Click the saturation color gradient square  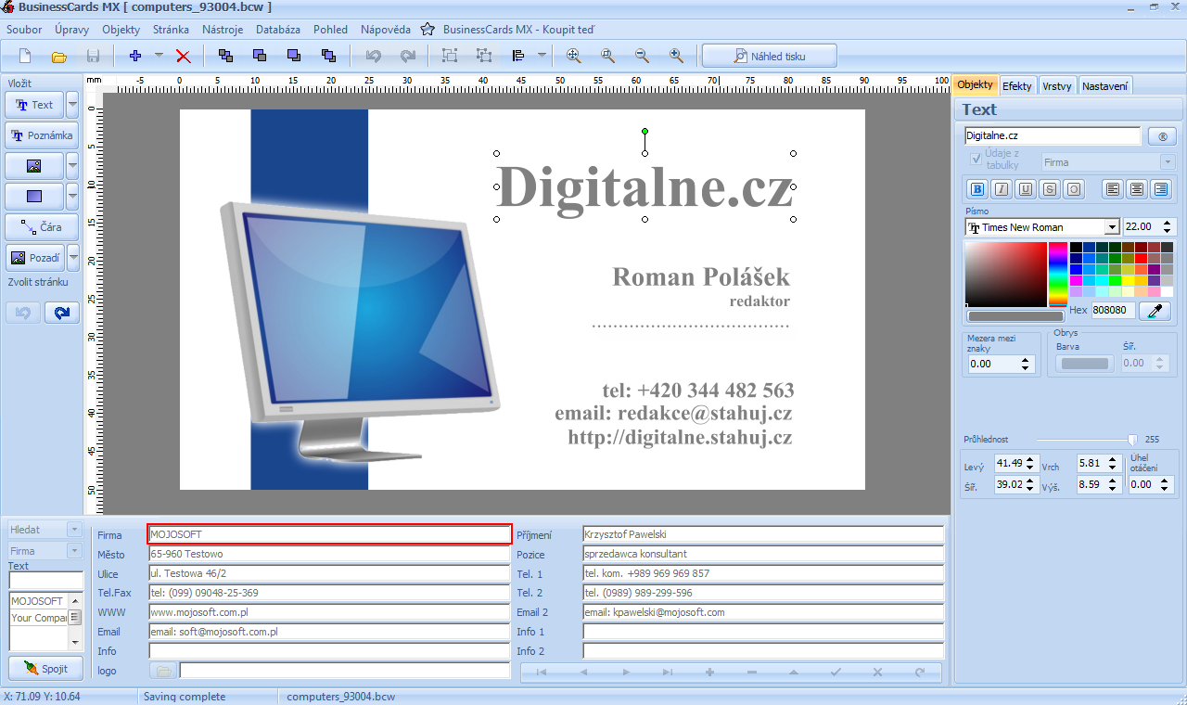click(x=1005, y=275)
